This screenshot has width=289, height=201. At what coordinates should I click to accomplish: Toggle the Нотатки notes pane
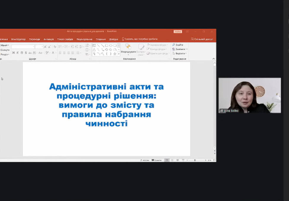point(144,160)
